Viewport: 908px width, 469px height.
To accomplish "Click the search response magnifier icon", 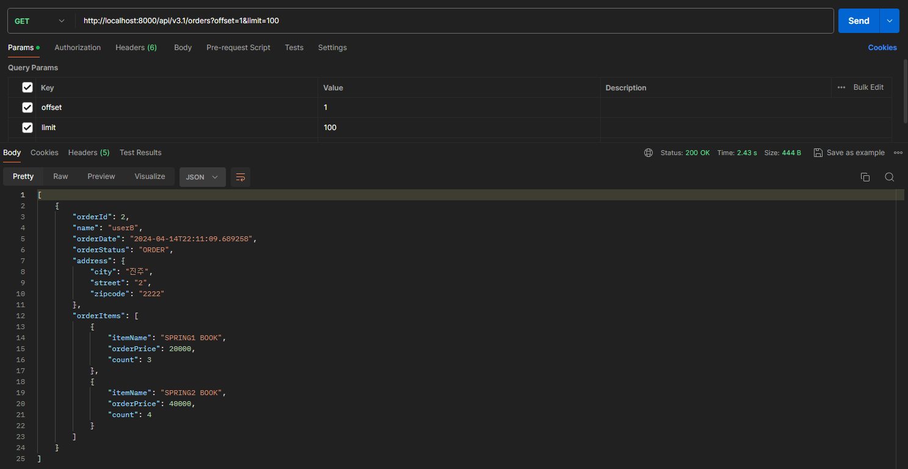I will tap(890, 177).
